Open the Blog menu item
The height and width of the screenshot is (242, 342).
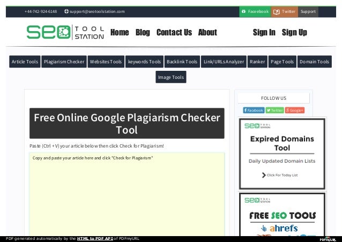click(143, 32)
